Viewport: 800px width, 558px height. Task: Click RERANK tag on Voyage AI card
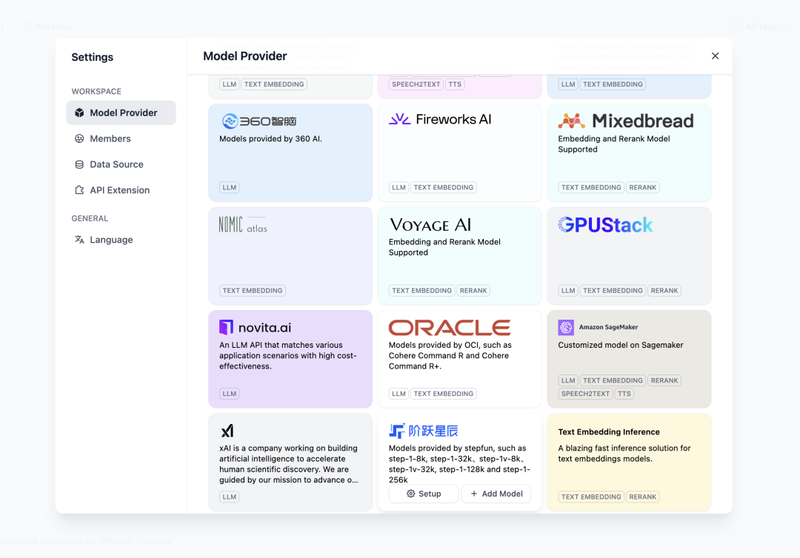(x=473, y=290)
